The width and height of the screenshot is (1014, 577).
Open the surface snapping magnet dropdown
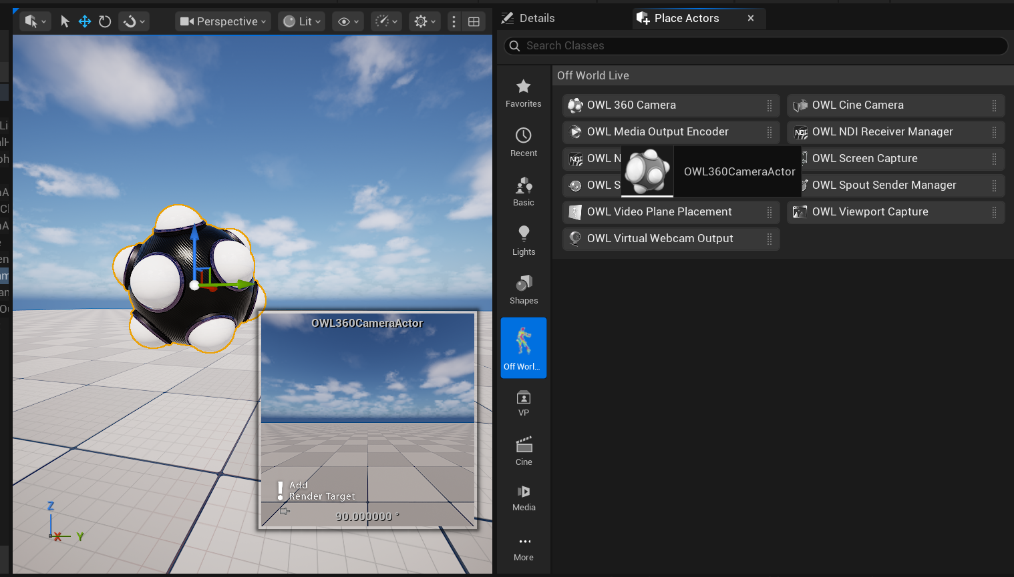[x=134, y=21]
